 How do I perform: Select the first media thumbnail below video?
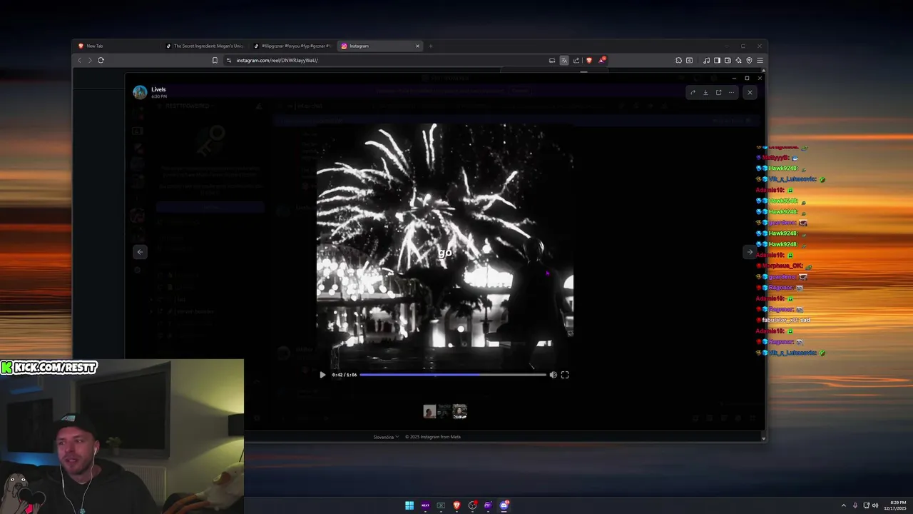429,411
